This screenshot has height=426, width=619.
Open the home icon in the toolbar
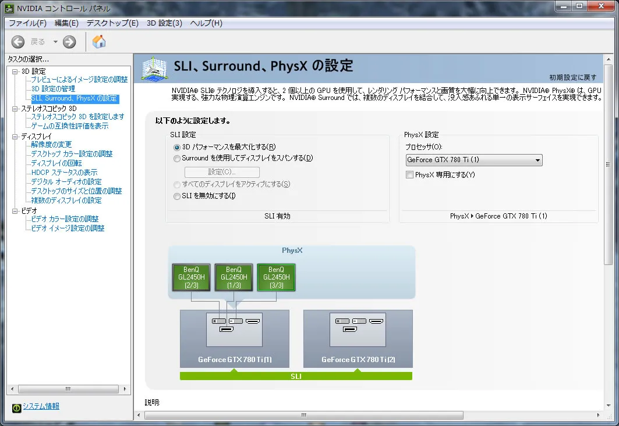pos(98,41)
